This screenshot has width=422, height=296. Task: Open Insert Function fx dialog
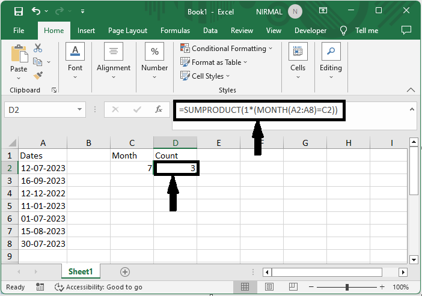tap(159, 109)
